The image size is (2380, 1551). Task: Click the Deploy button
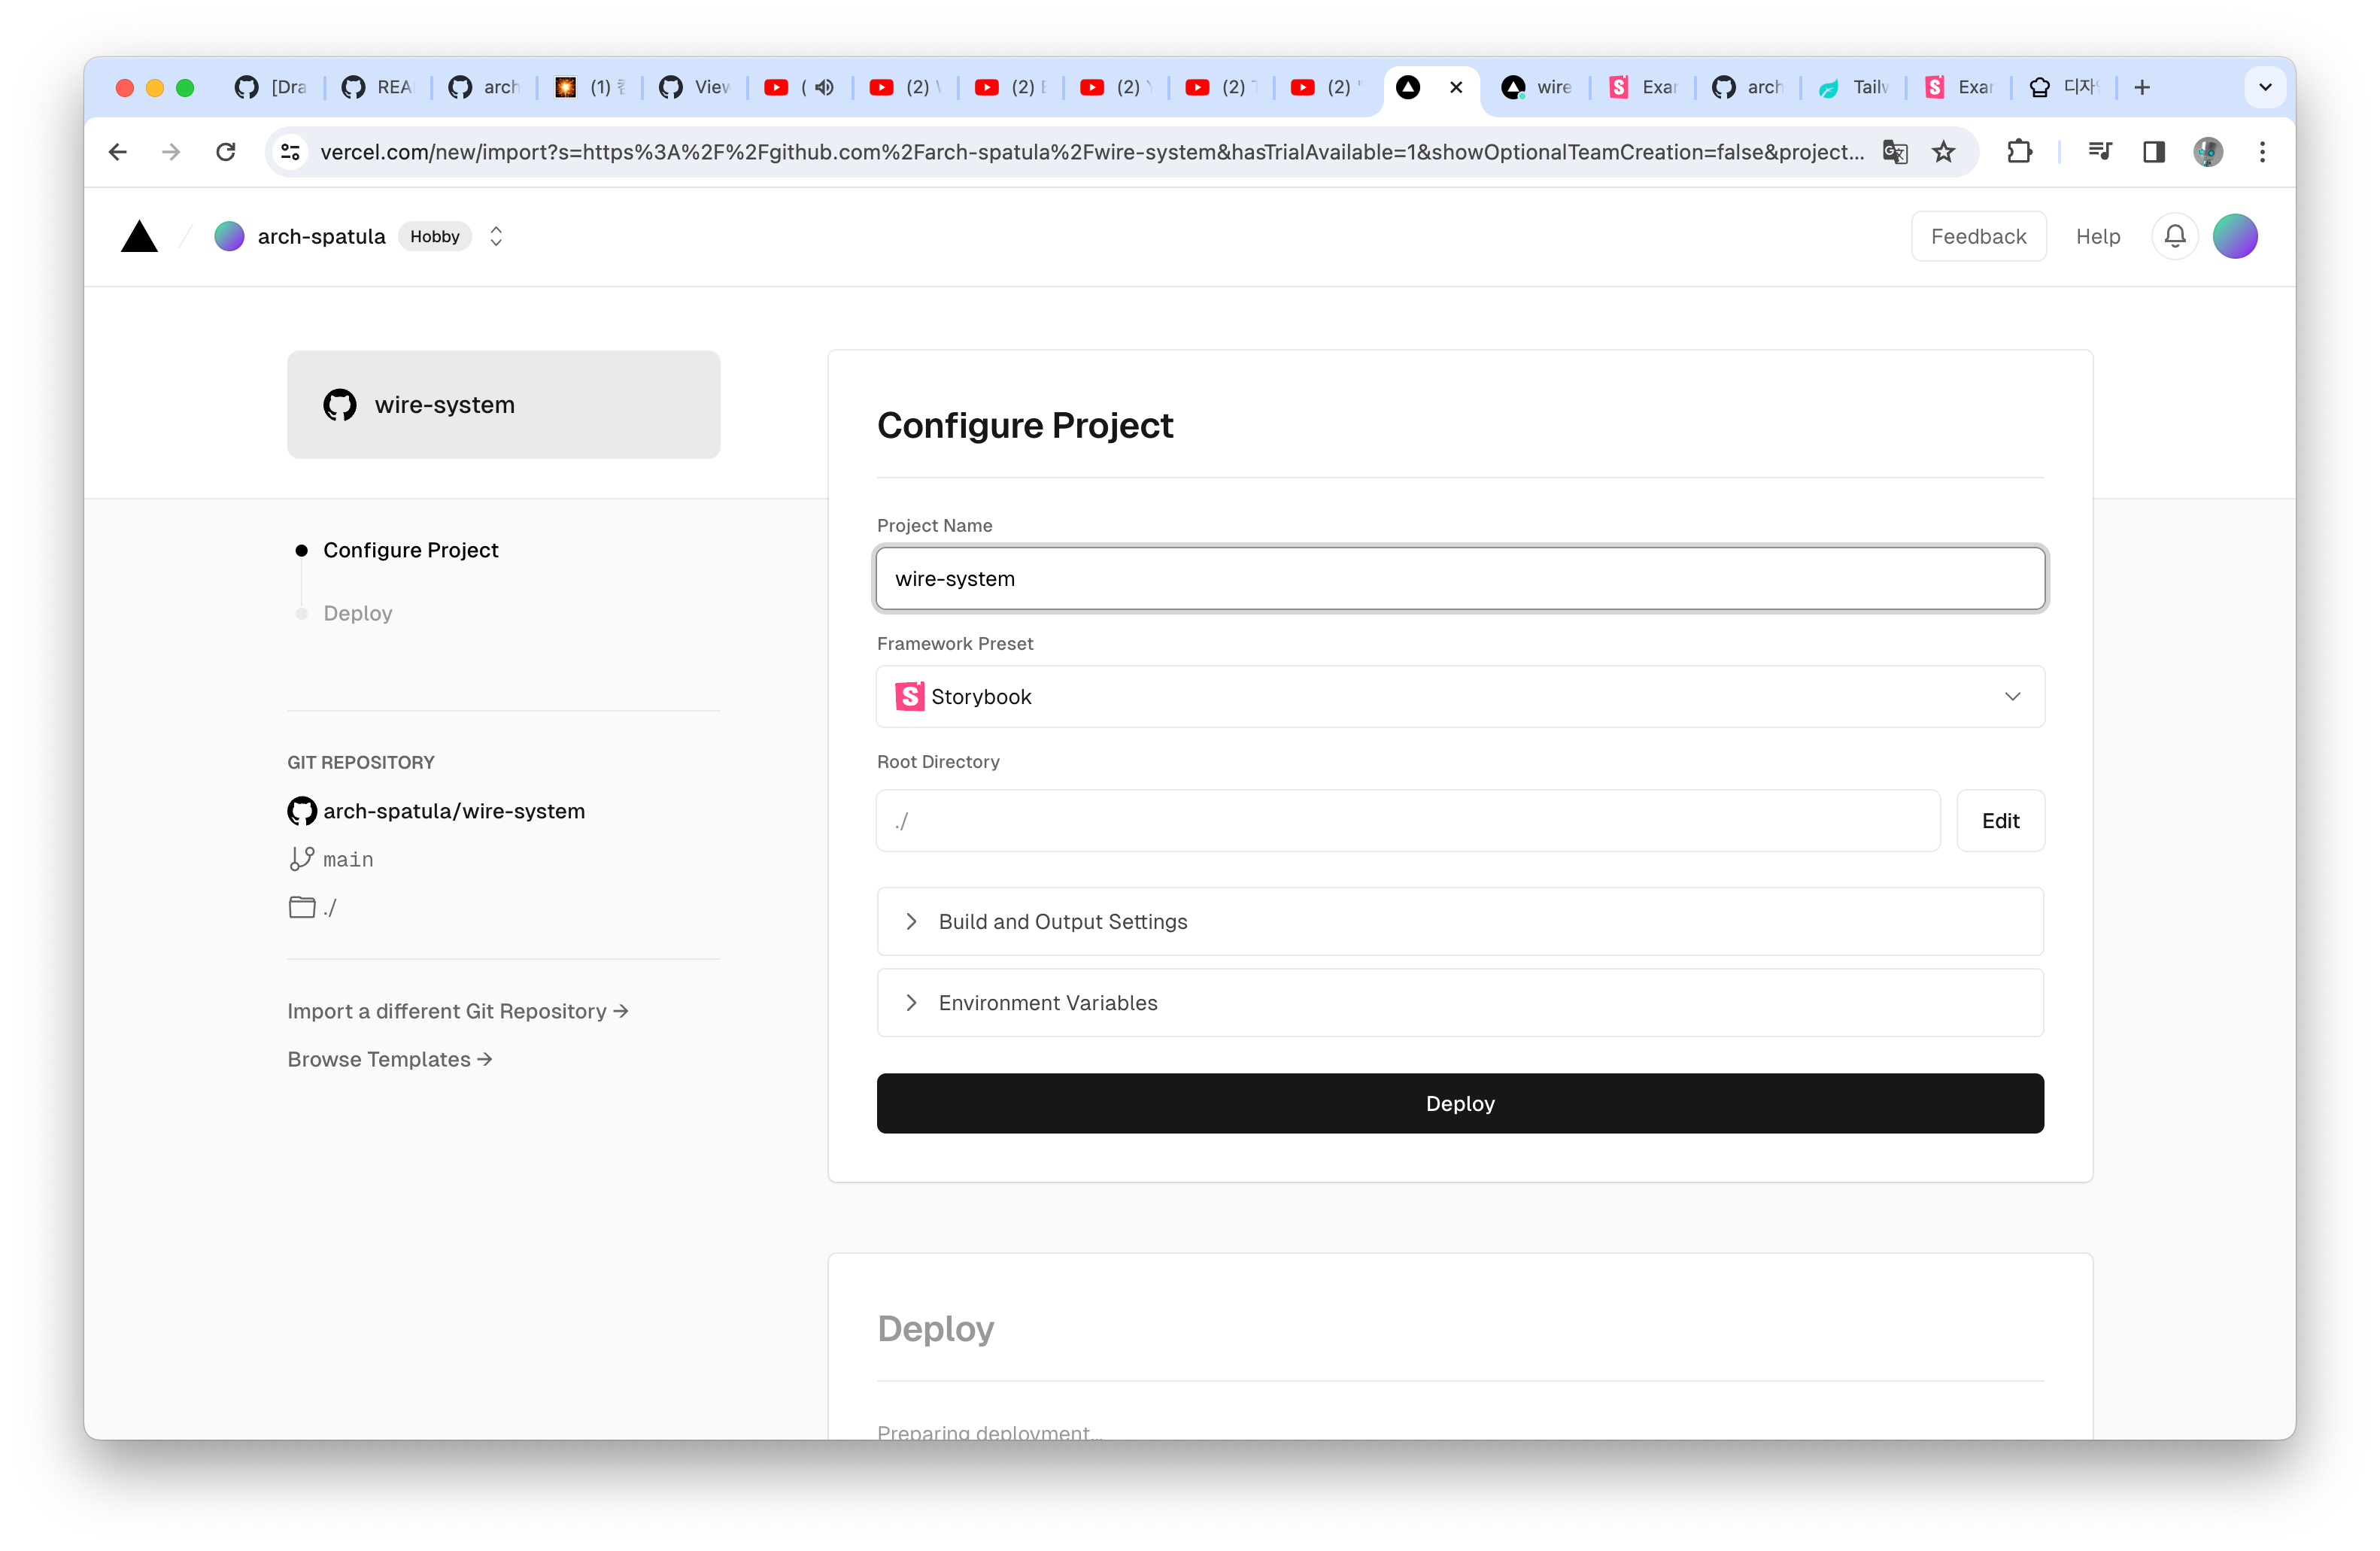tap(1459, 1102)
